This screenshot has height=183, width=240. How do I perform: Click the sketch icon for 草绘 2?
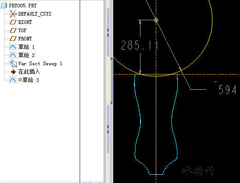(x=13, y=55)
